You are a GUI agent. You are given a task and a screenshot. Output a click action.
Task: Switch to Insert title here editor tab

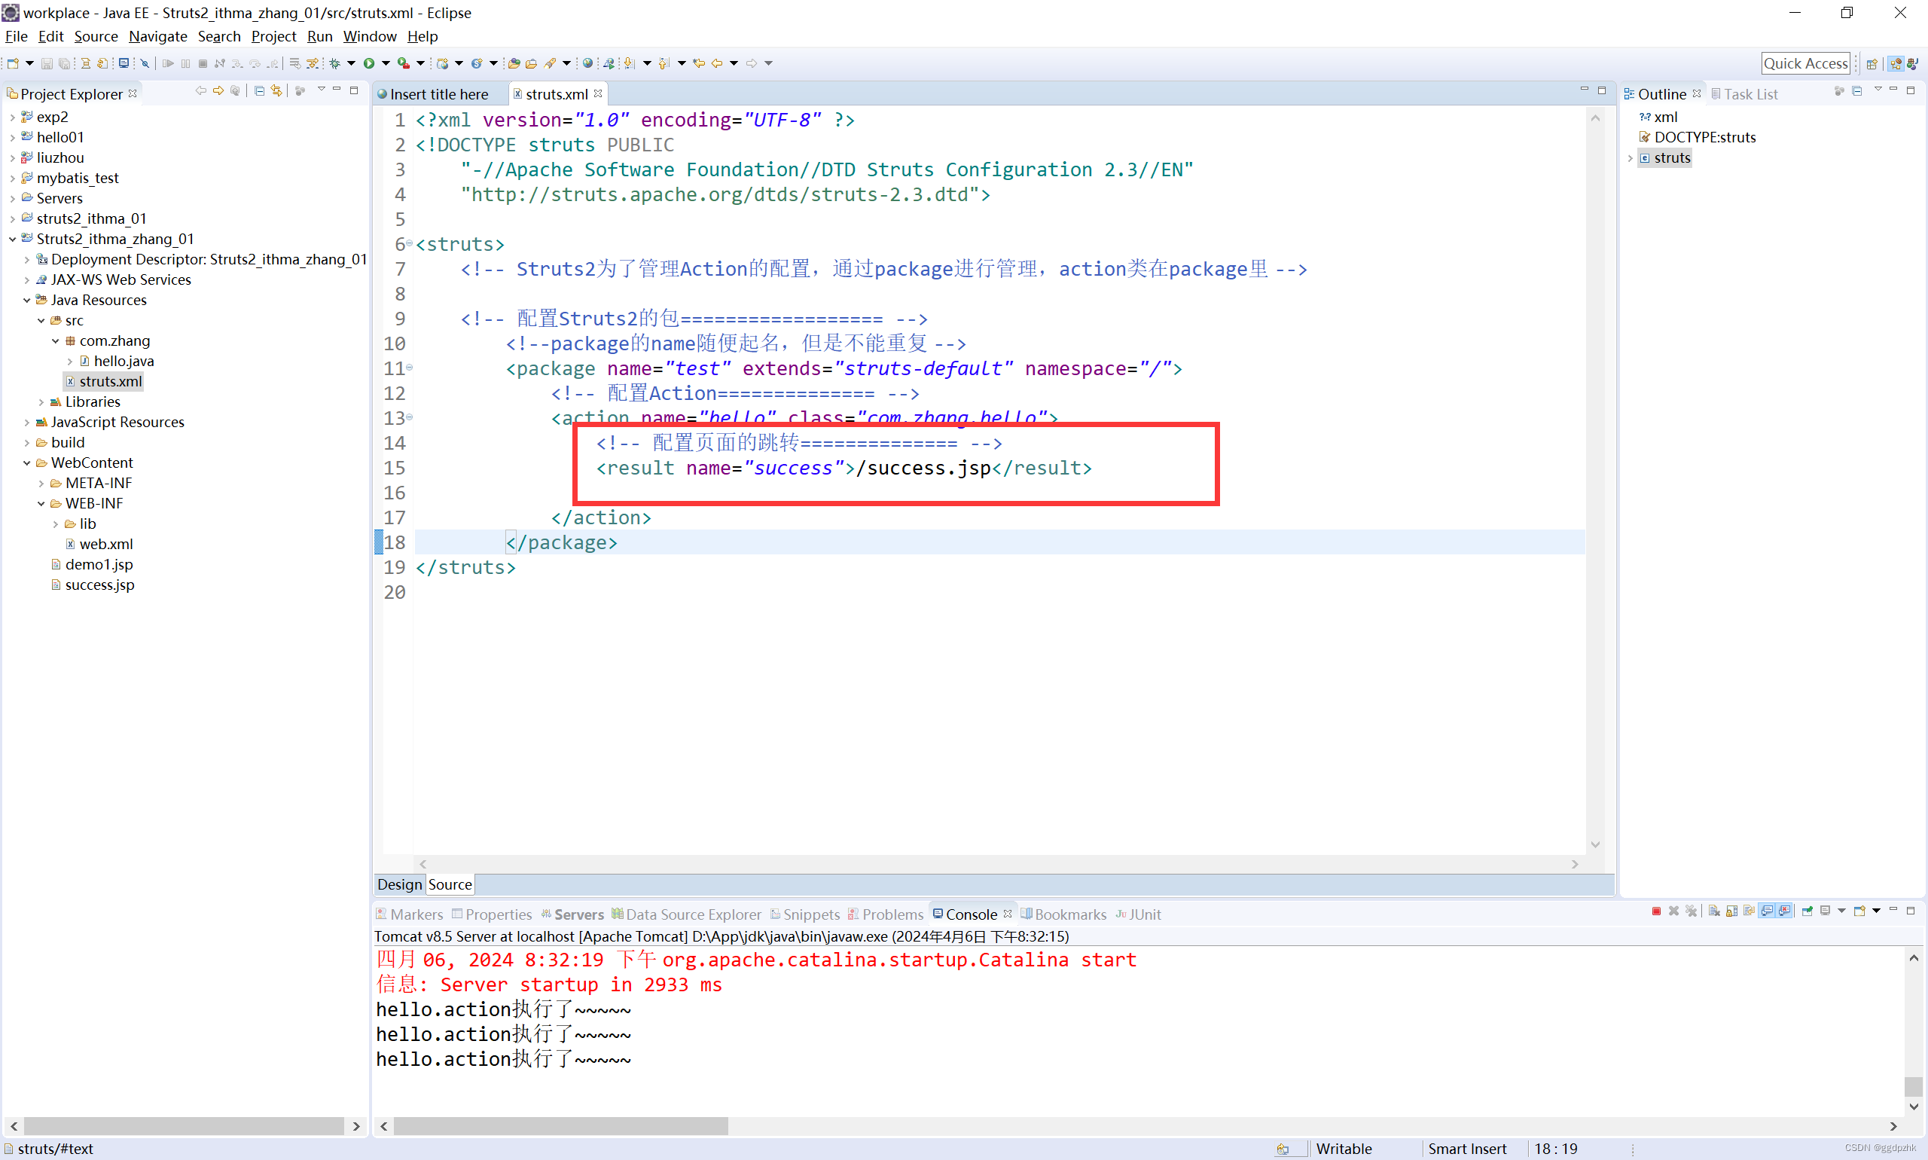[x=438, y=94]
